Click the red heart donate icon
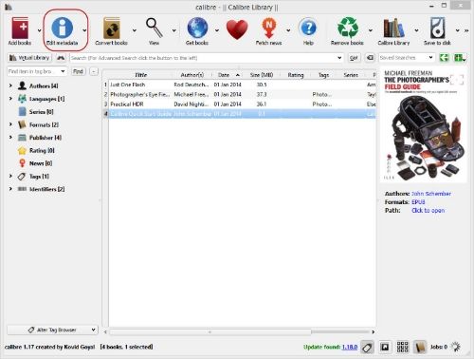 237,29
